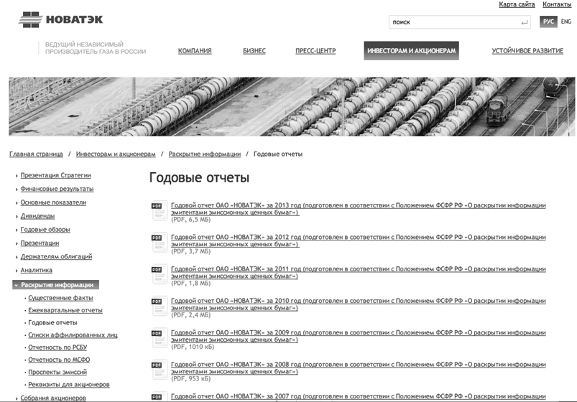Click the поиск search field
The image size is (577, 402).
(x=460, y=22)
